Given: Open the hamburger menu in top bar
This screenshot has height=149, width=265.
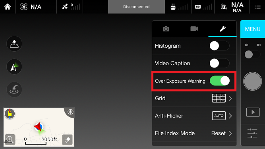Looking at the screenshot, I should coord(257,7).
